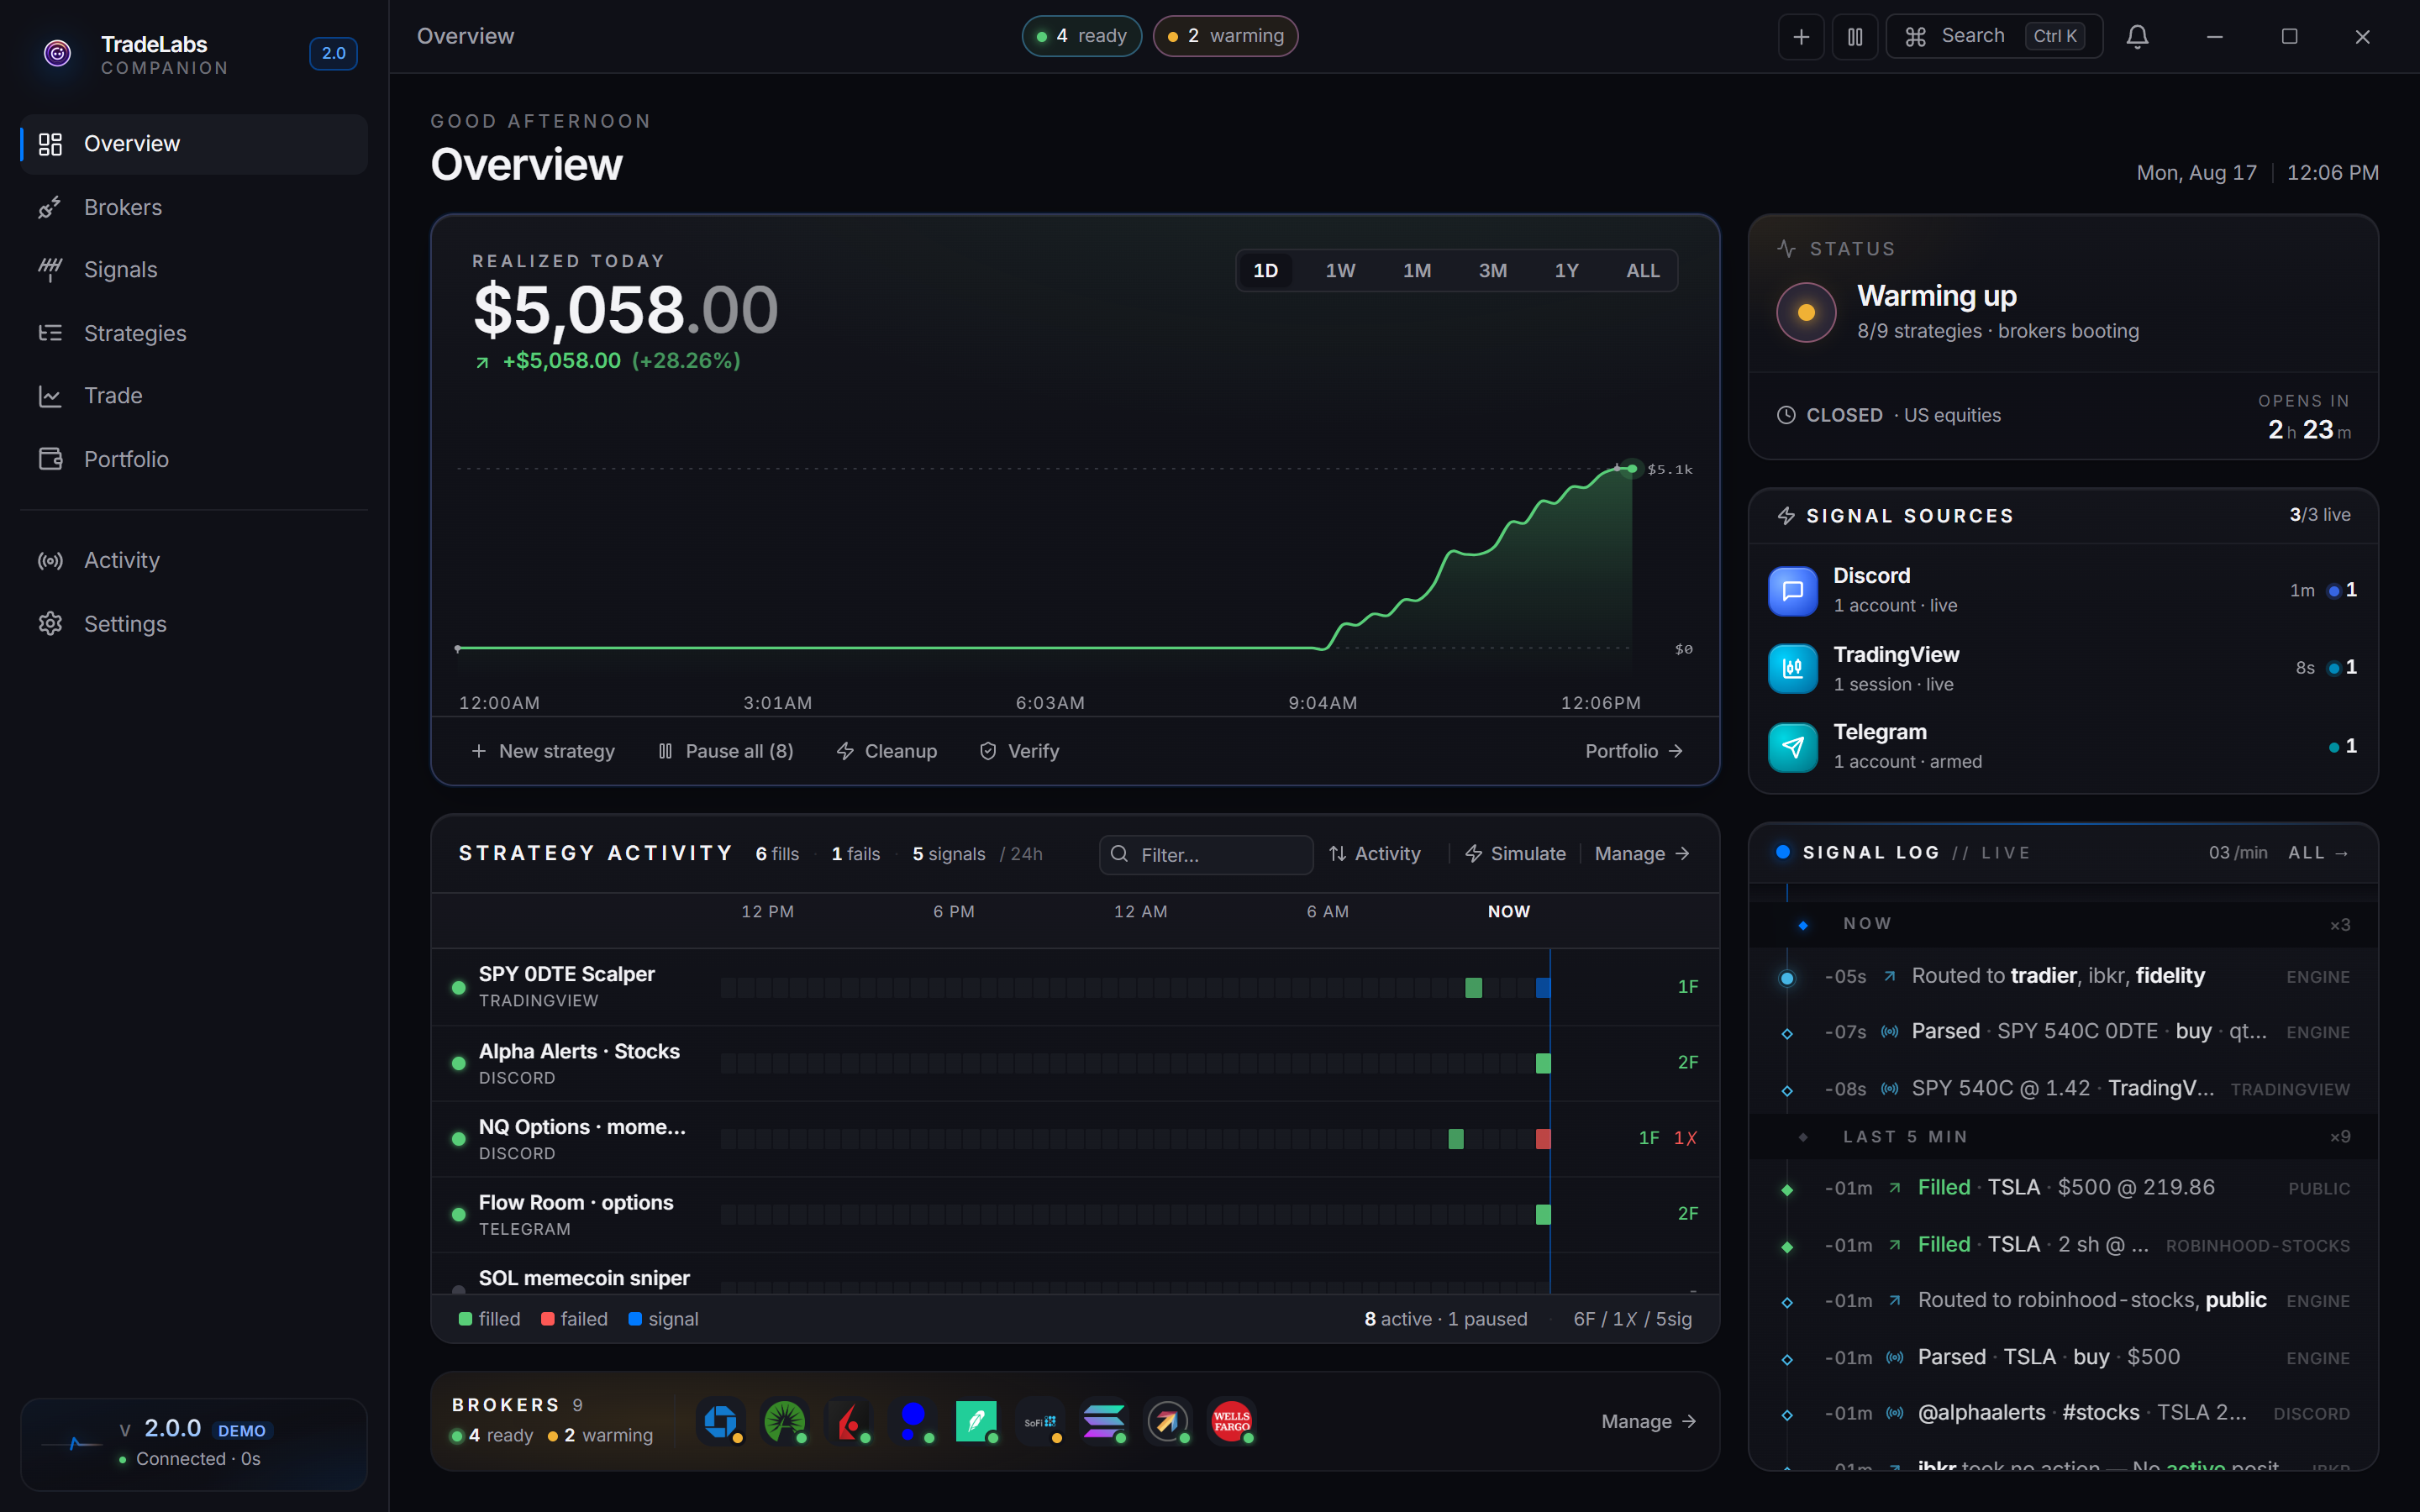This screenshot has width=2420, height=1512.
Task: Click the 4 ready status pill
Action: pyautogui.click(x=1081, y=37)
